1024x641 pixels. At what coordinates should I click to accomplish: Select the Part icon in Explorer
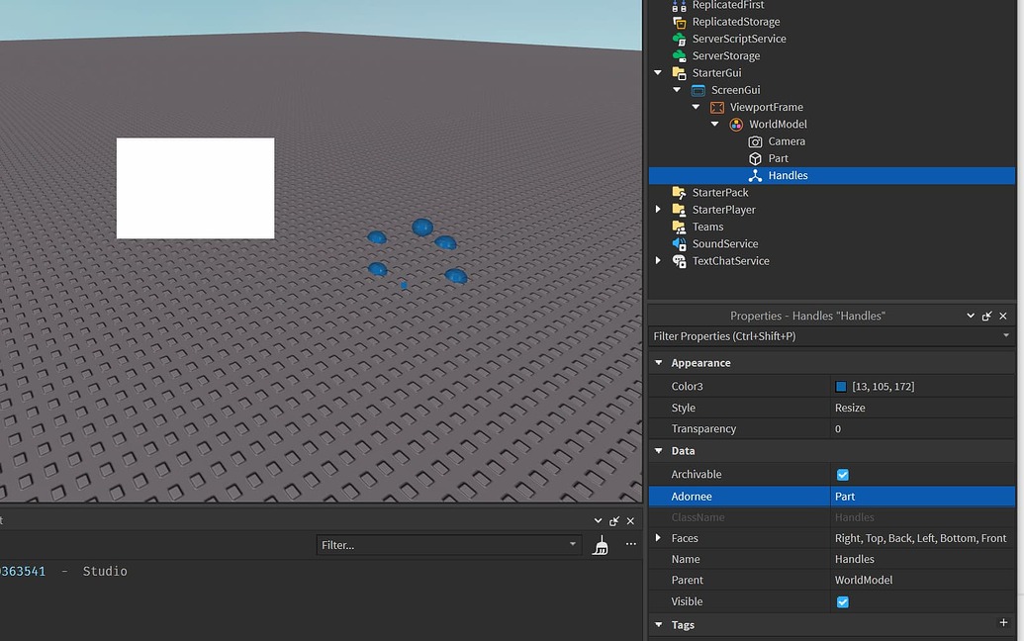coord(755,158)
